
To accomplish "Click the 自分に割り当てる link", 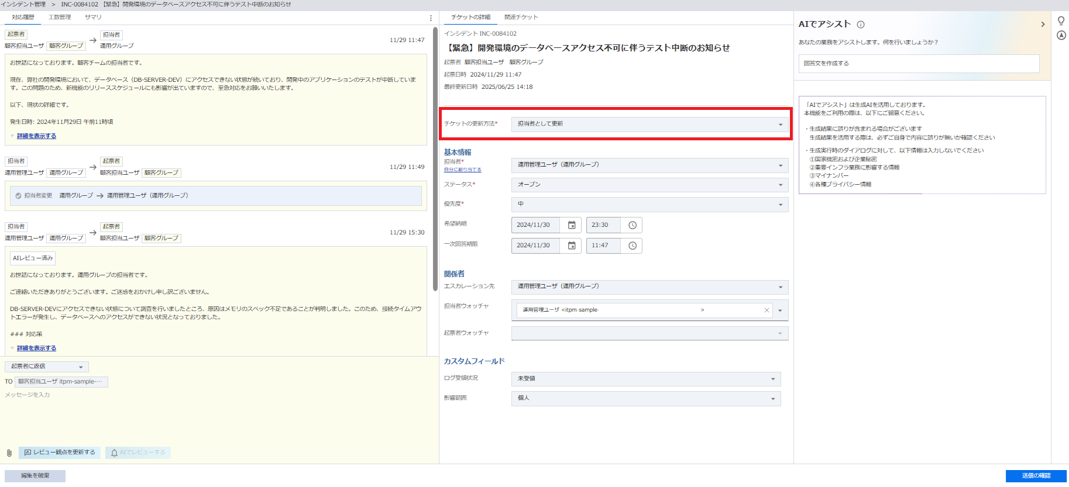I will click(462, 170).
